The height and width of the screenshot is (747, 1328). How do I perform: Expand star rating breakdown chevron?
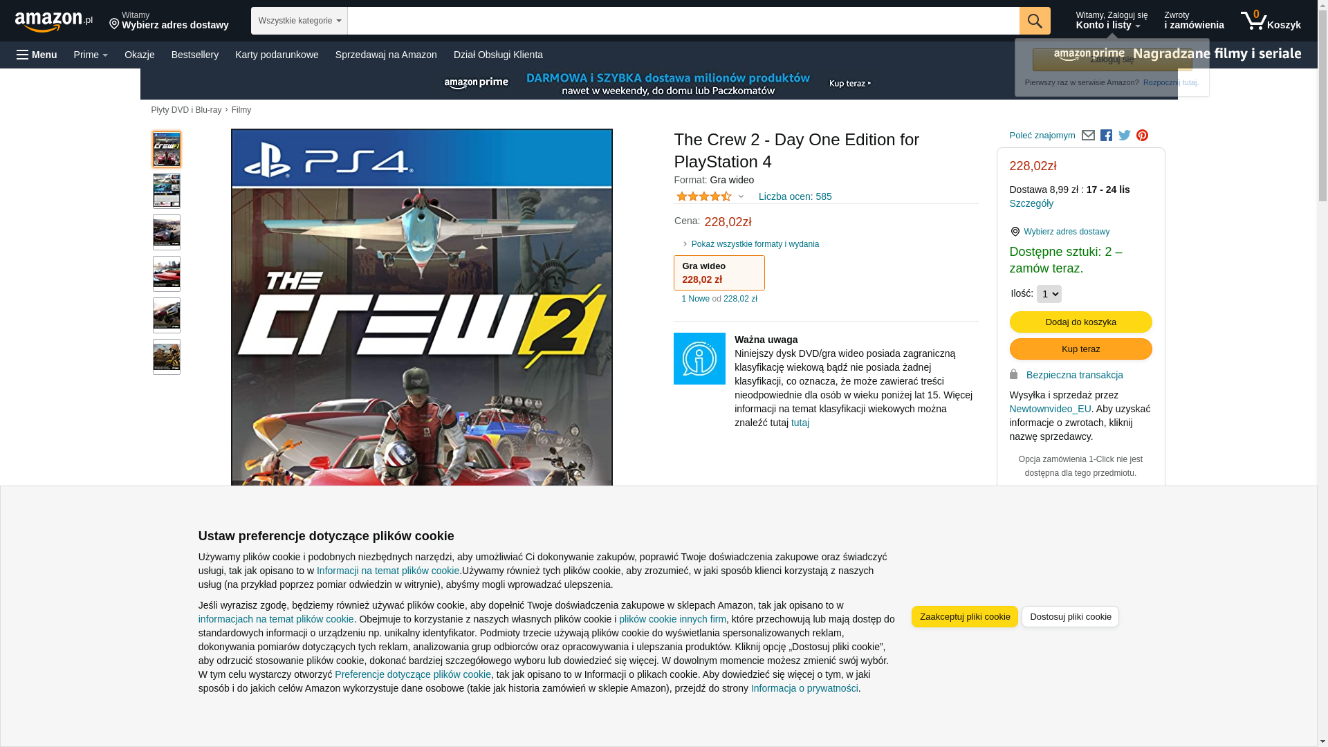pyautogui.click(x=741, y=196)
